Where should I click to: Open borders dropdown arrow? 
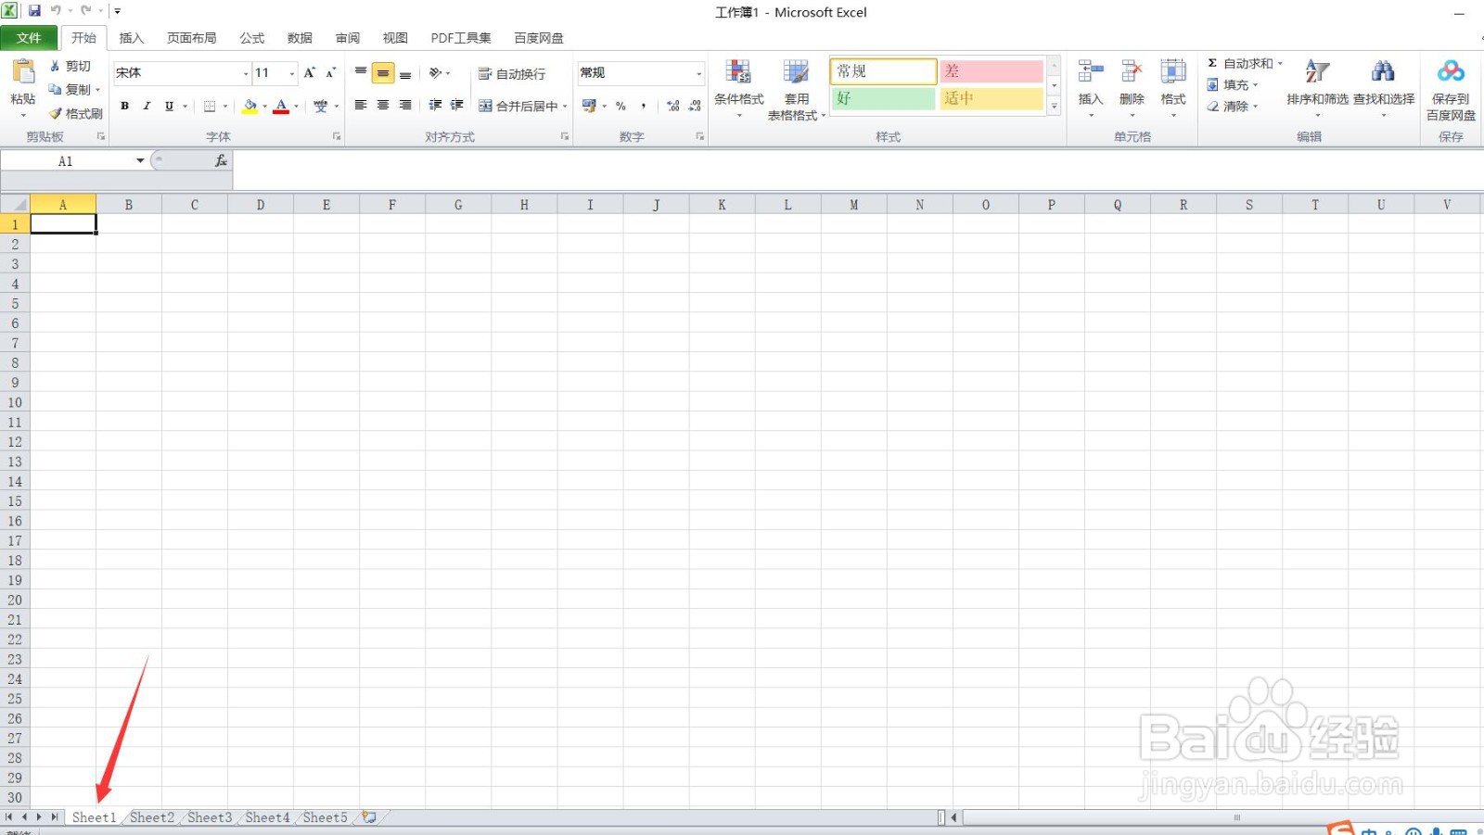coord(225,106)
